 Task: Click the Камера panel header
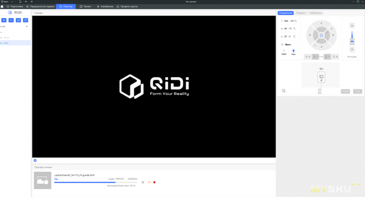pos(38,13)
